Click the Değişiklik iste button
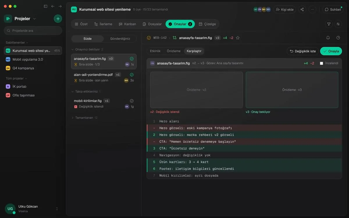This screenshot has width=349, height=218. (303, 51)
